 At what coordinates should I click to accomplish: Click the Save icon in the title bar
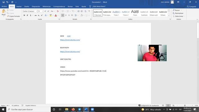click(x=3, y=2)
